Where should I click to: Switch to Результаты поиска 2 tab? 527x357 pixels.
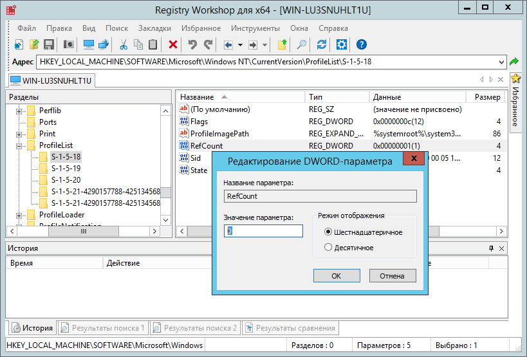point(195,328)
